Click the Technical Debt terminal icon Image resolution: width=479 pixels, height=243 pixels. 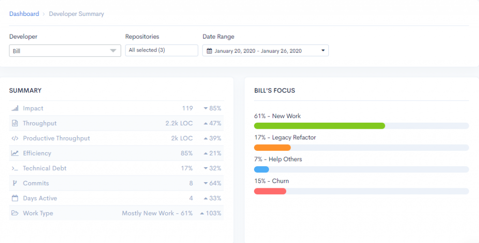pyautogui.click(x=15, y=169)
